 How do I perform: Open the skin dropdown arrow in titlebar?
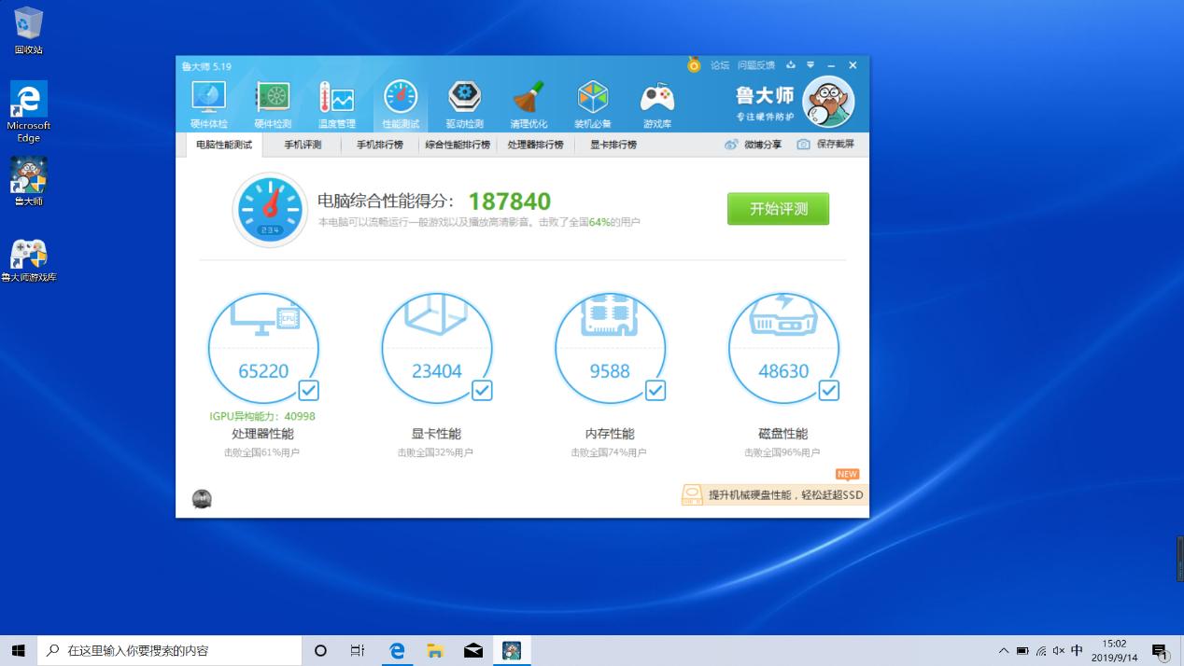pyautogui.click(x=810, y=65)
